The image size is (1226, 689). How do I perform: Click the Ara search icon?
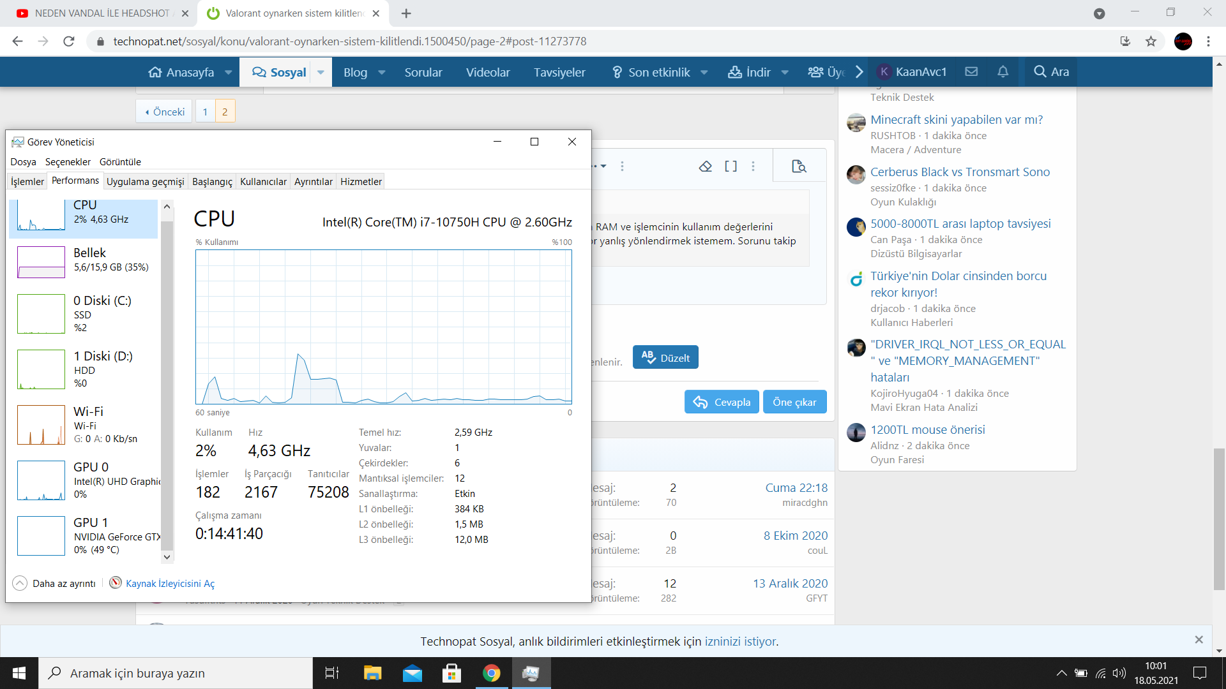coord(1051,72)
